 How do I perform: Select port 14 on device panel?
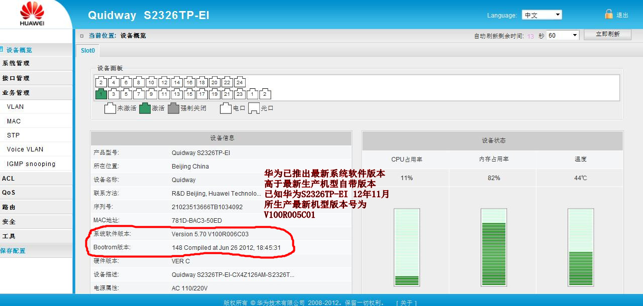tap(176, 82)
